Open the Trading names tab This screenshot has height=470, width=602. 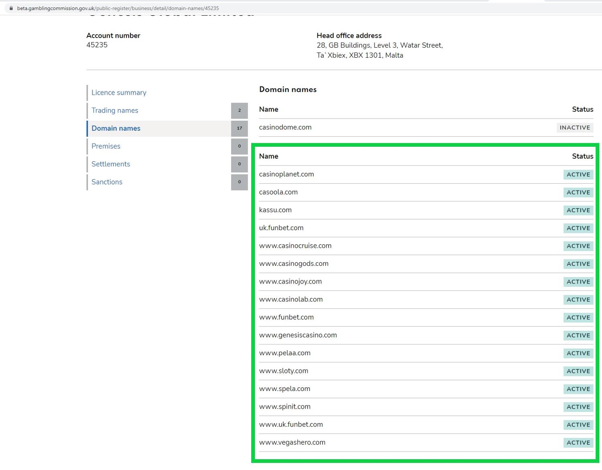pyautogui.click(x=115, y=111)
